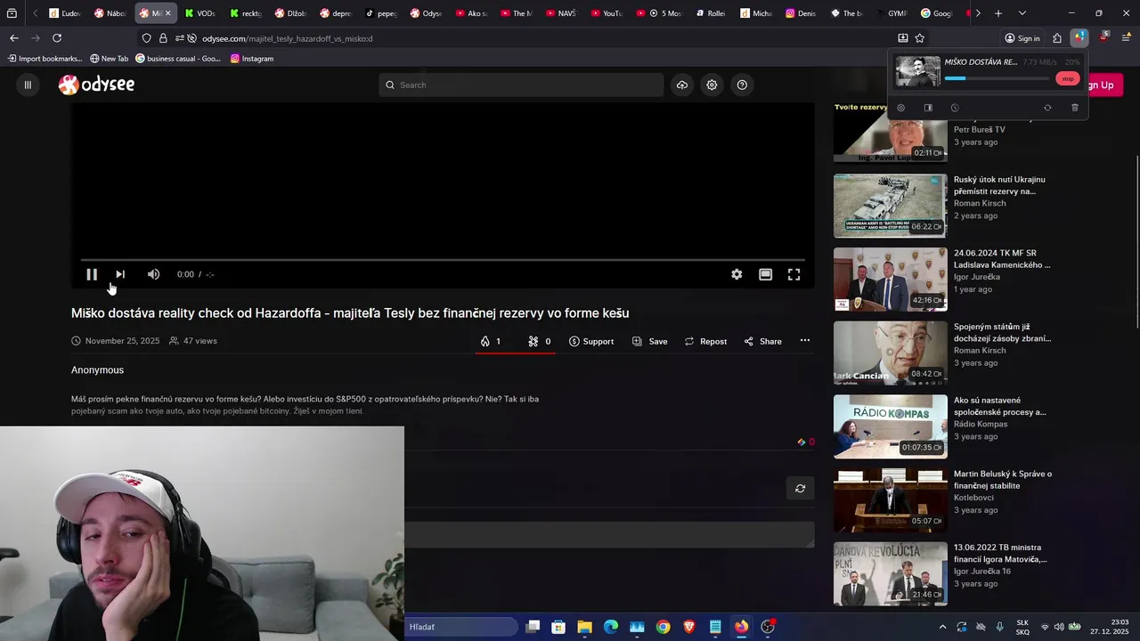
Task: Bookmark this page with star icon
Action: point(920,38)
